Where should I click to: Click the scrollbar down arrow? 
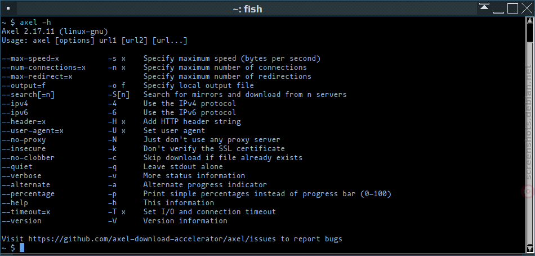(529, 249)
